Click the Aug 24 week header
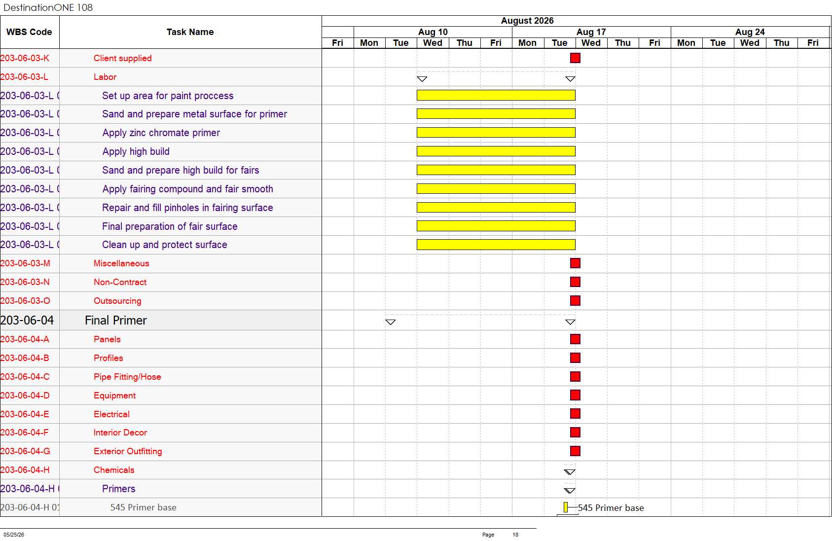The height and width of the screenshot is (541, 832). [x=750, y=32]
